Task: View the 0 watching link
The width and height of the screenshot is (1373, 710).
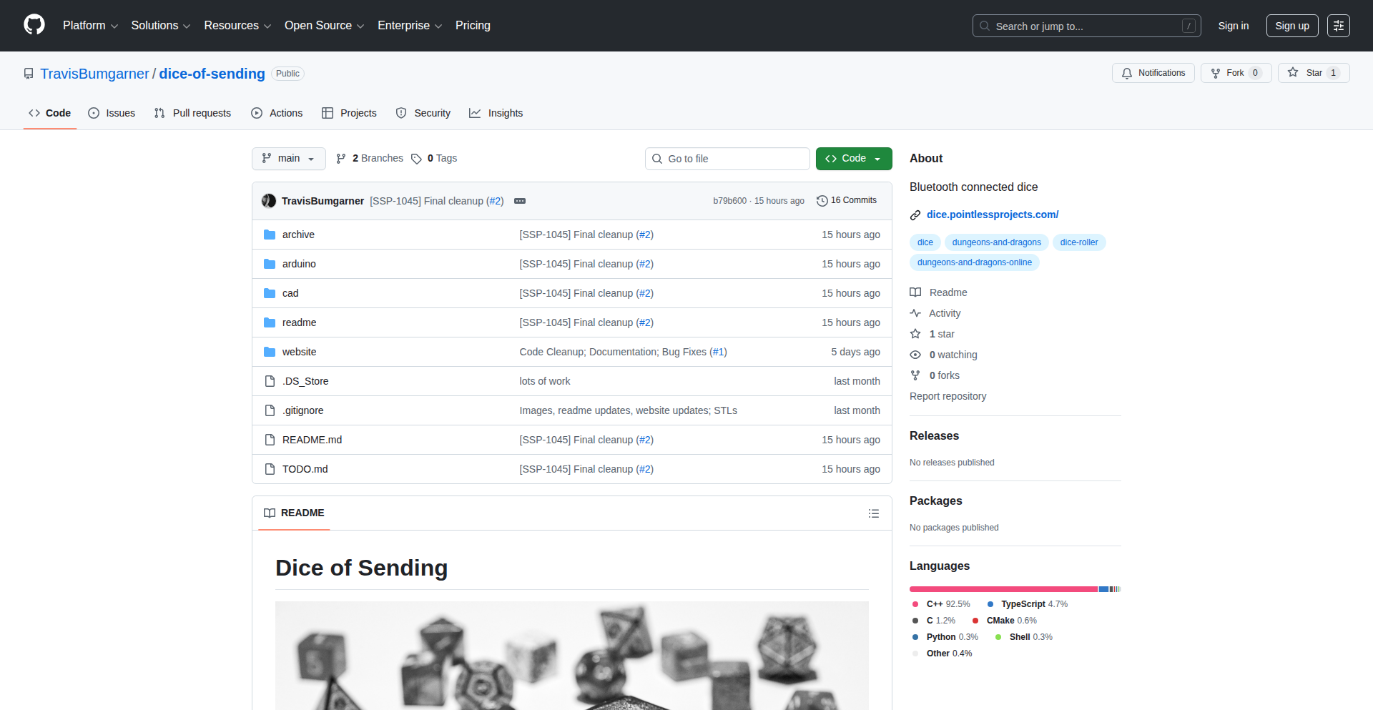Action: coord(944,355)
